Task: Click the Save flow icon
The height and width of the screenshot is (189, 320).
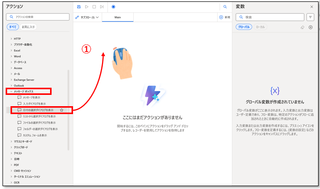Action: click(79, 7)
